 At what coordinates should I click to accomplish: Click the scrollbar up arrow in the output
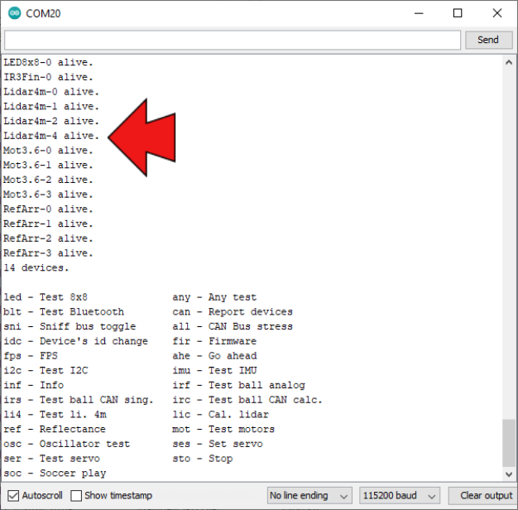509,63
